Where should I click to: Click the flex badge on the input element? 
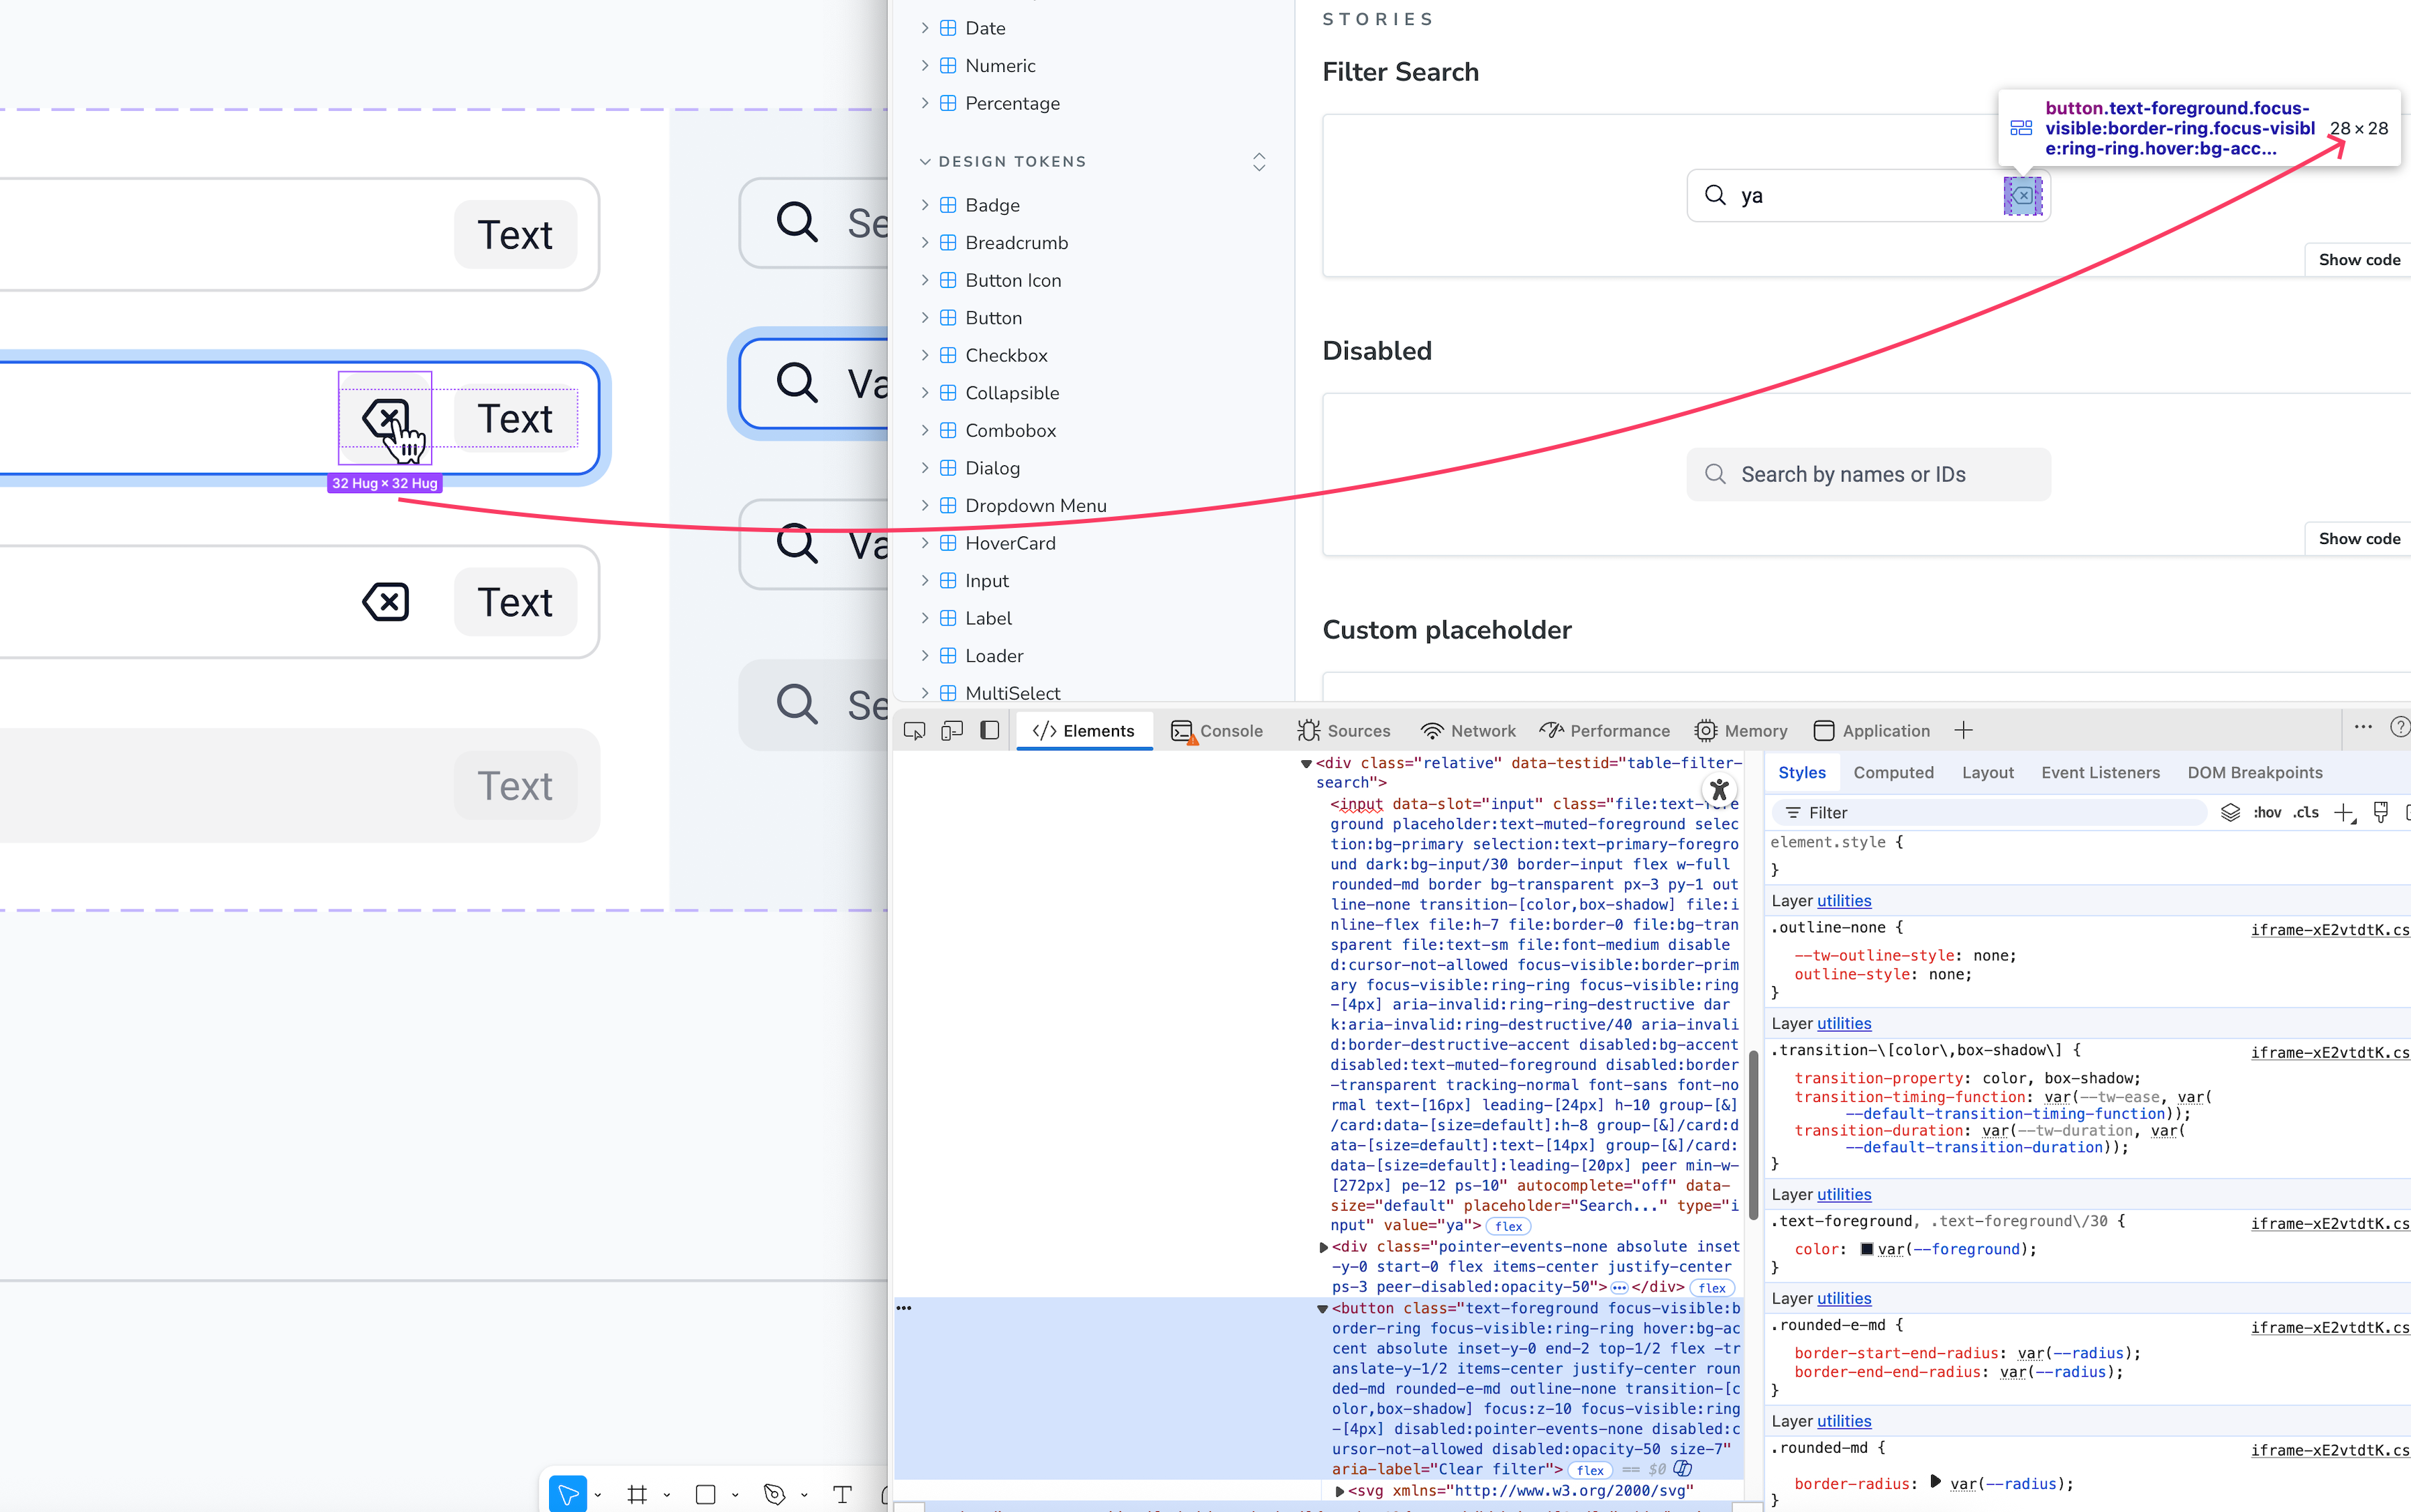1508,1226
